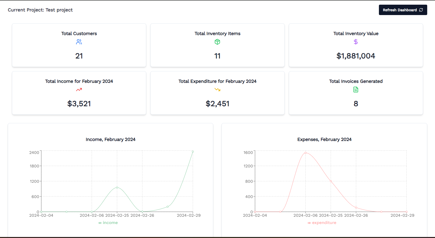Image resolution: width=435 pixels, height=238 pixels.
Task: Click the Total Invoices Generated heading
Action: pos(356,81)
